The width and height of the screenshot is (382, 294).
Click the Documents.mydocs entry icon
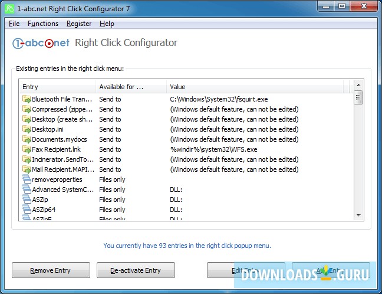click(x=27, y=139)
